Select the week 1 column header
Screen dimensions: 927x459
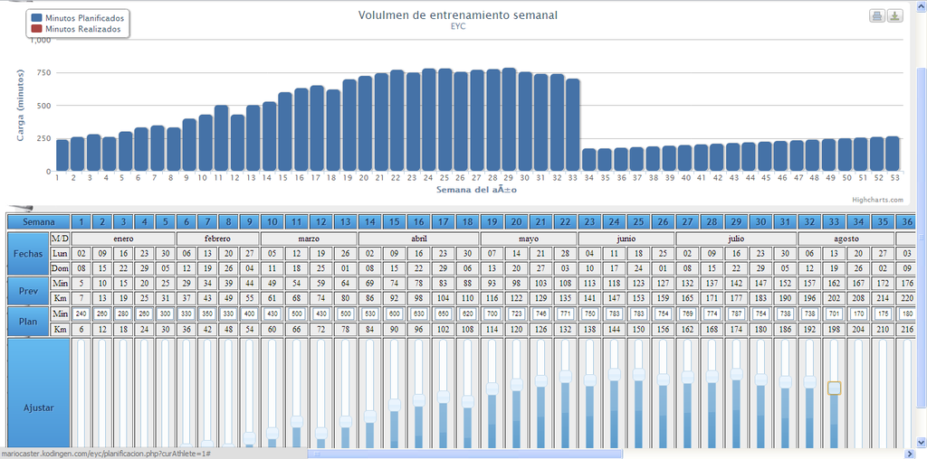(x=81, y=222)
